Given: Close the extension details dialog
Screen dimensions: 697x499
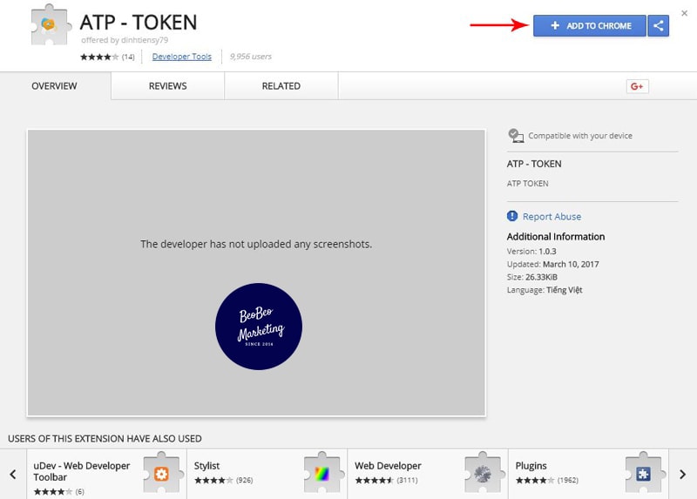Looking at the screenshot, I should click(x=685, y=13).
